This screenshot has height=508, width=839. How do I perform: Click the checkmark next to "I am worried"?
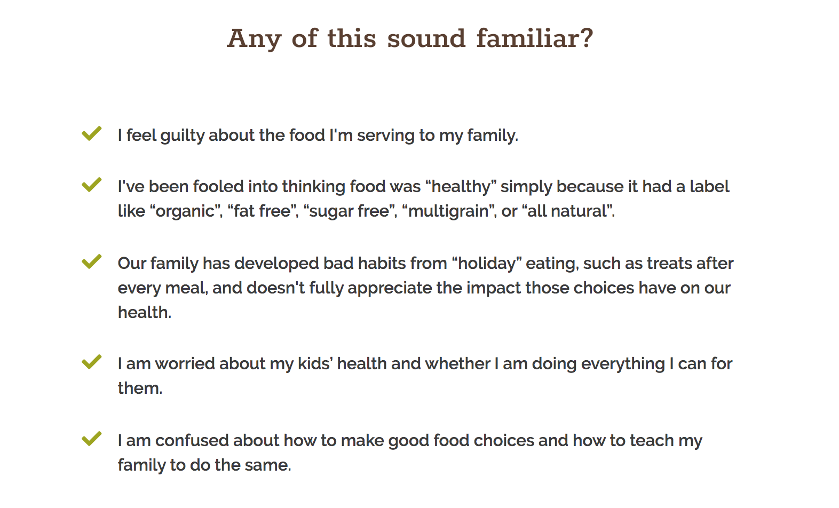[x=92, y=362]
